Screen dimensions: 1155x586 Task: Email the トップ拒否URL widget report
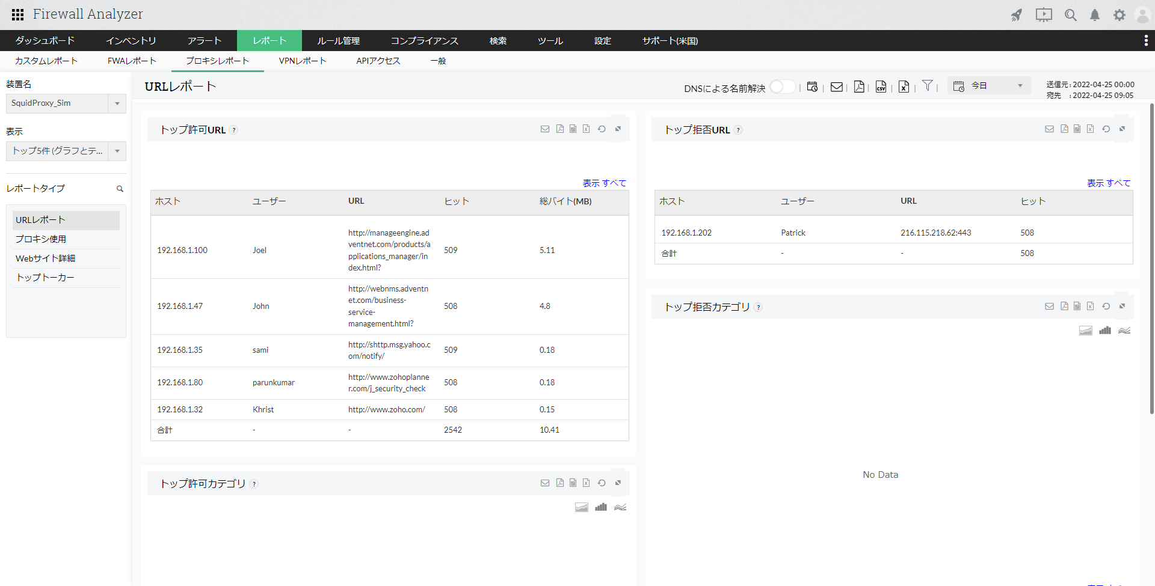(x=1049, y=129)
